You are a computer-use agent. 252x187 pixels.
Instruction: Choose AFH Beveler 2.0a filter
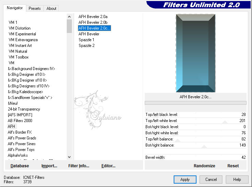click(93, 17)
